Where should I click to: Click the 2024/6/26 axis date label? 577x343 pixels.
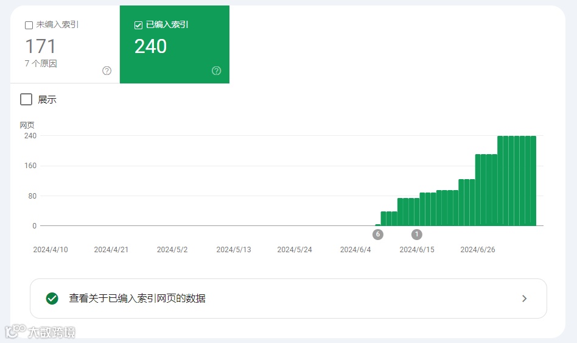pyautogui.click(x=478, y=250)
